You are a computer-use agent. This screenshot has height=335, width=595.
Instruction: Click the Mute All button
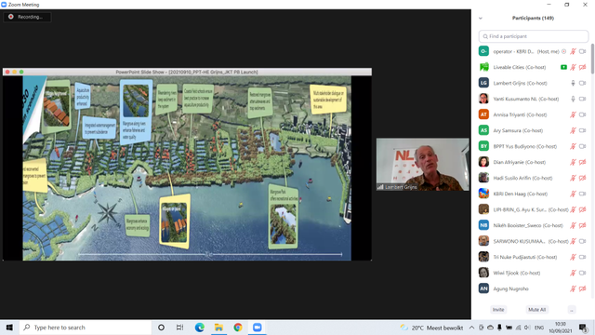537,310
